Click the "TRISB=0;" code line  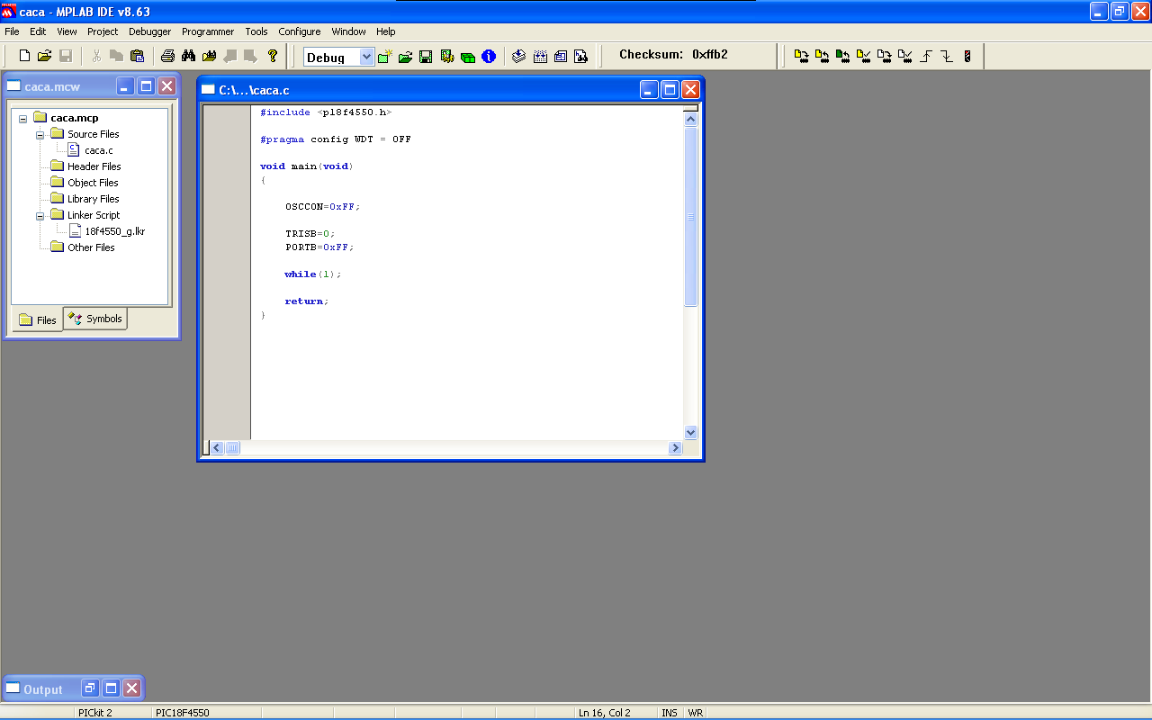click(310, 233)
